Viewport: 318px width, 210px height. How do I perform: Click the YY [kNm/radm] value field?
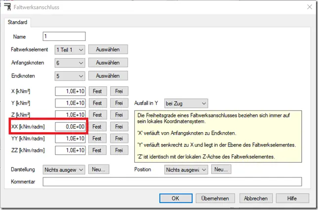click(x=70, y=139)
